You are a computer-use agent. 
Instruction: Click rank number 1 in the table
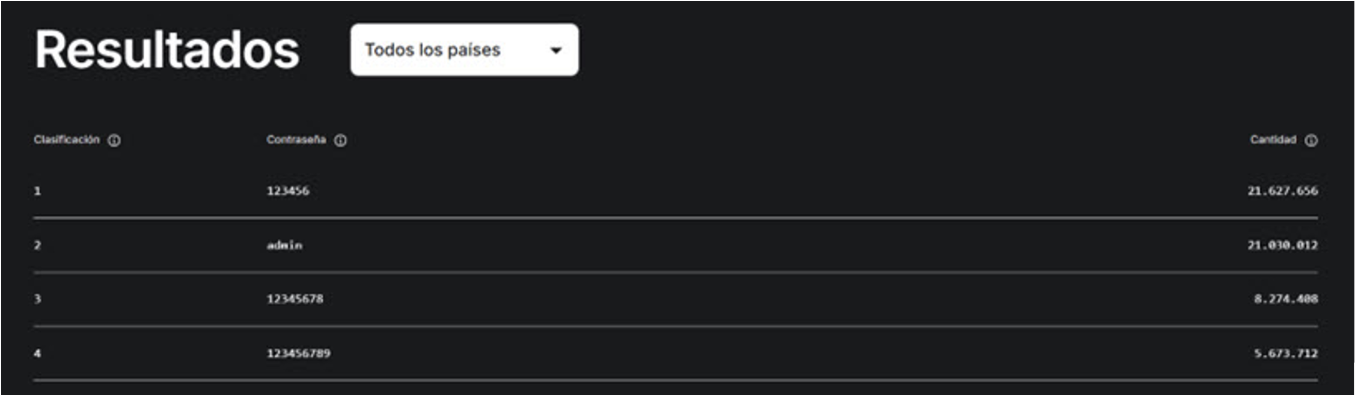[37, 191]
